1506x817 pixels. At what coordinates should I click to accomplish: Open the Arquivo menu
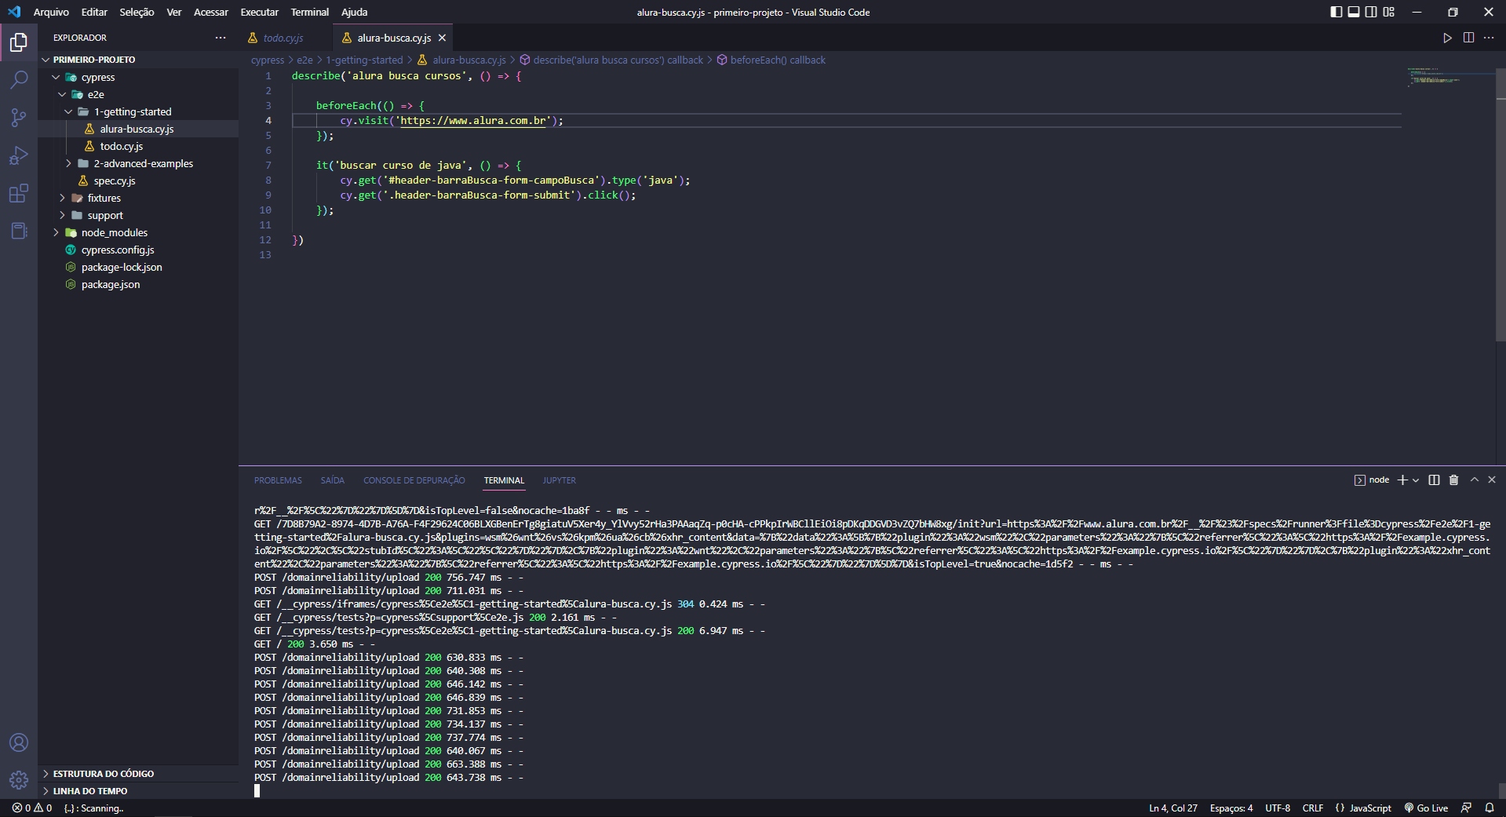[51, 12]
